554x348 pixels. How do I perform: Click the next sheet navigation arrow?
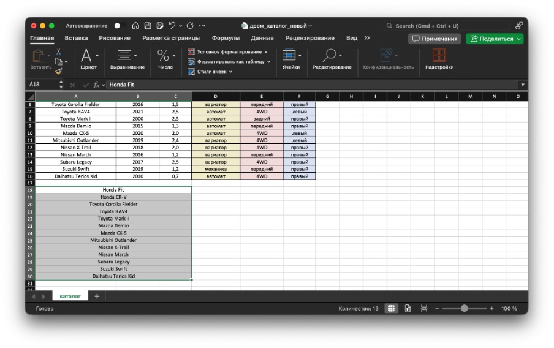coord(44,297)
